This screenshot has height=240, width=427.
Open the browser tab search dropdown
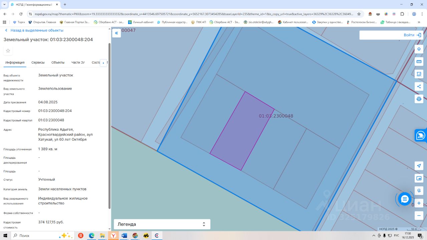pos(4,4)
